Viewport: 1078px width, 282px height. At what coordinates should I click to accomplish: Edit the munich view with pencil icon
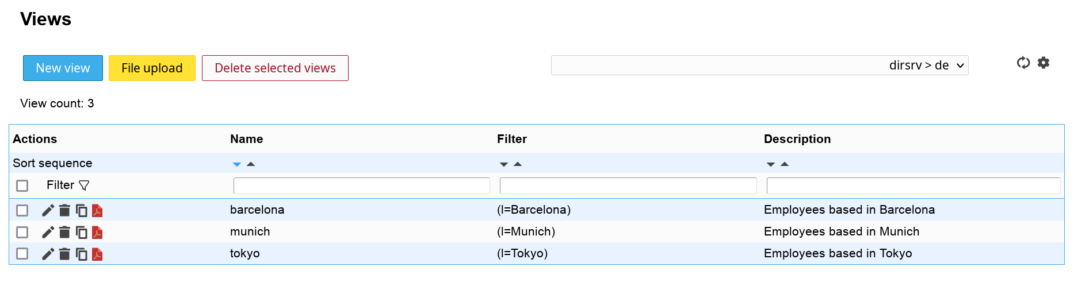[48, 232]
